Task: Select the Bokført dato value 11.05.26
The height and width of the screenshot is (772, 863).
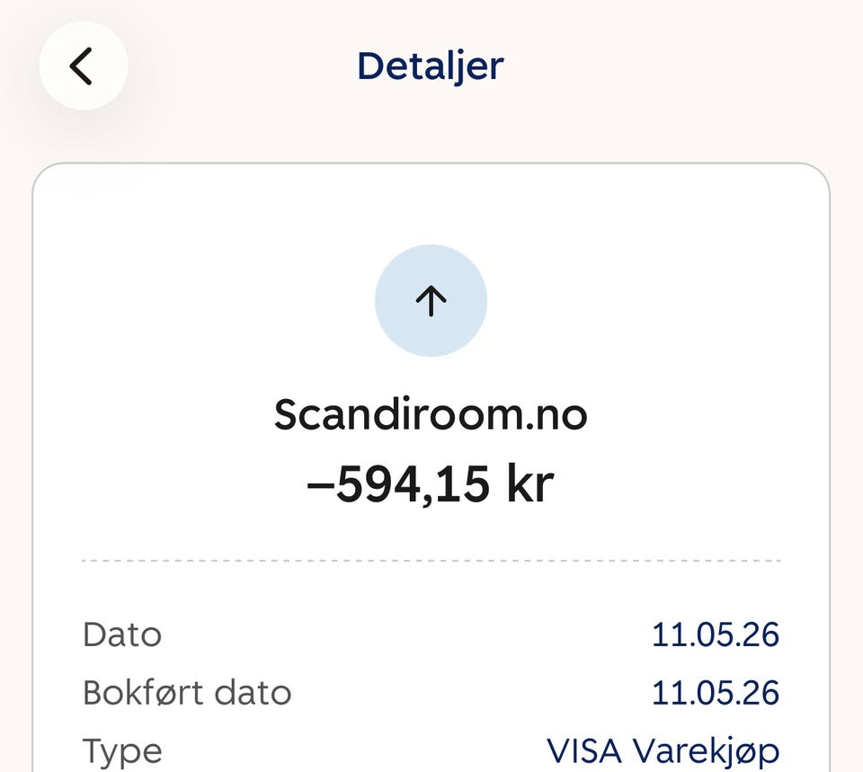Action: coord(716,693)
